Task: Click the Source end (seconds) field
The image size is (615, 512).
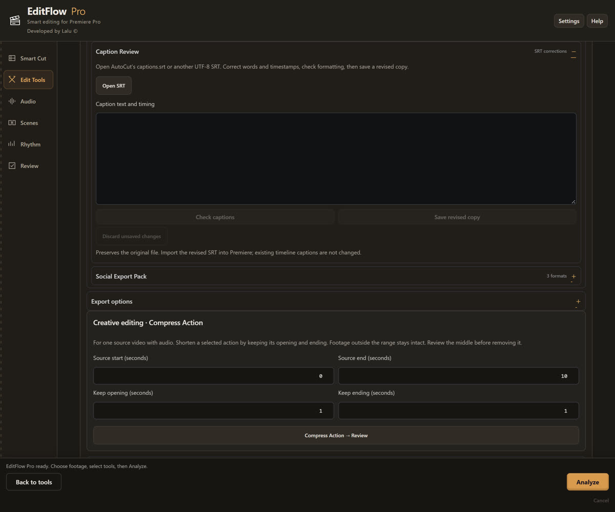Action: click(x=459, y=376)
